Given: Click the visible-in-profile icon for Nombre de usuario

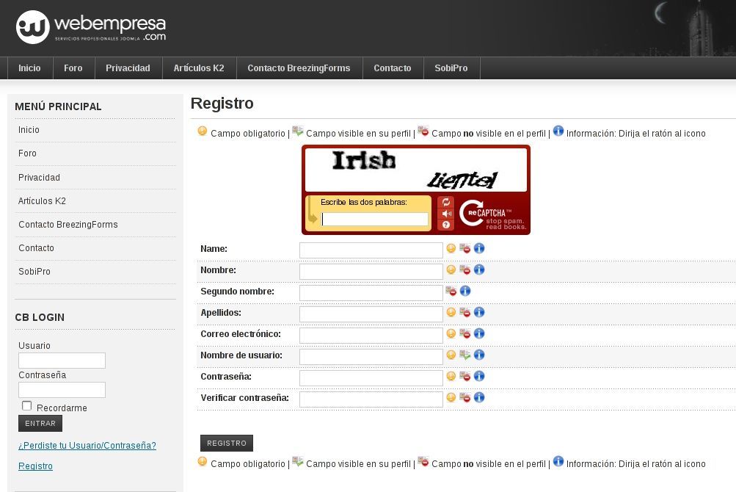Looking at the screenshot, I should coord(464,355).
